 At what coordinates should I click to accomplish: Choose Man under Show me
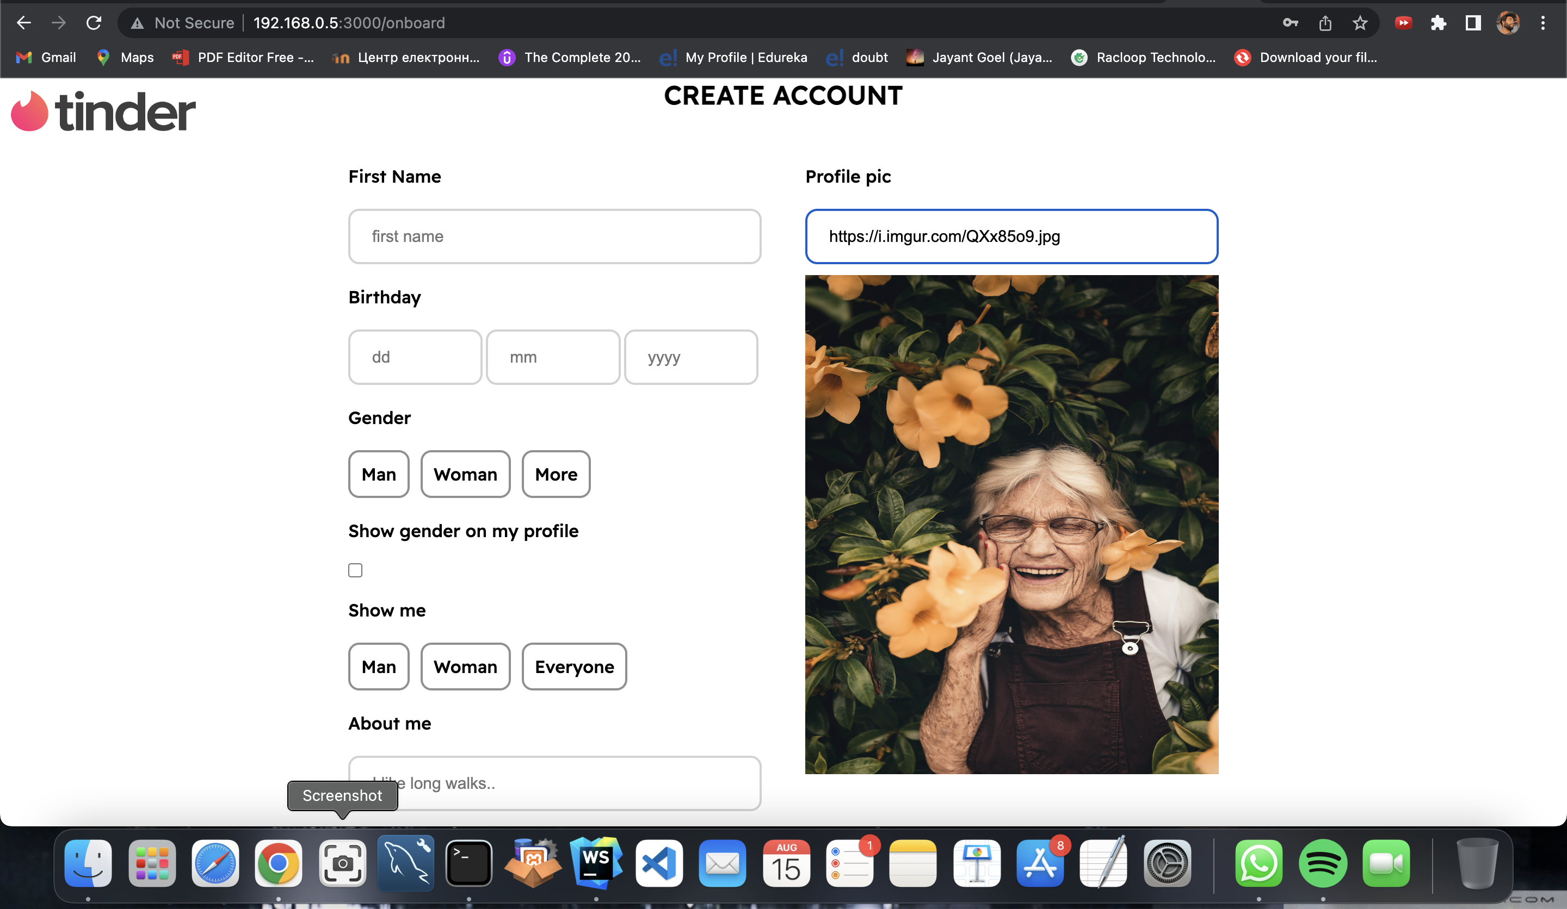coord(379,667)
